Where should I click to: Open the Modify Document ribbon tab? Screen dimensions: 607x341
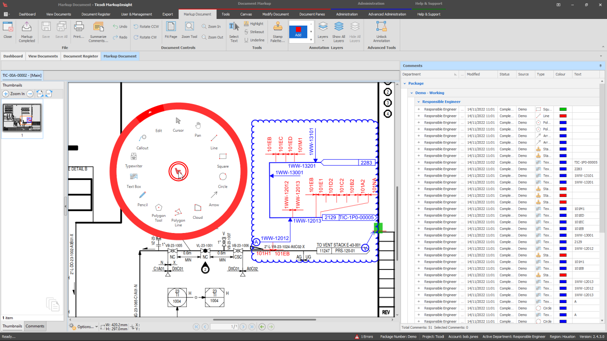click(275, 14)
